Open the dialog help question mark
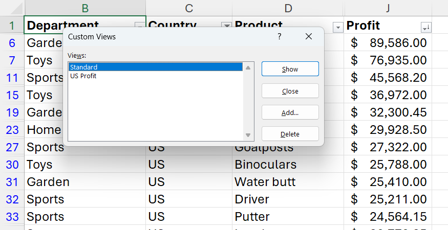 (279, 36)
